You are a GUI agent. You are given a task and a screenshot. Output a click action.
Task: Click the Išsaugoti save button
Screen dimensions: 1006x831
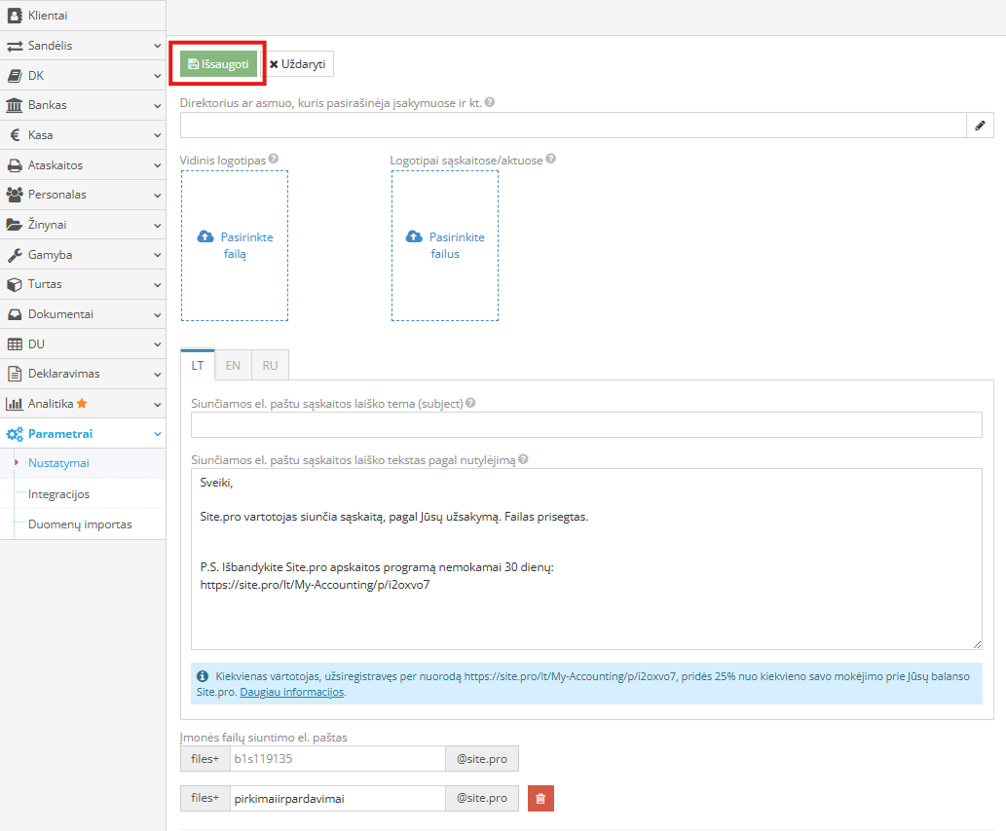click(218, 64)
